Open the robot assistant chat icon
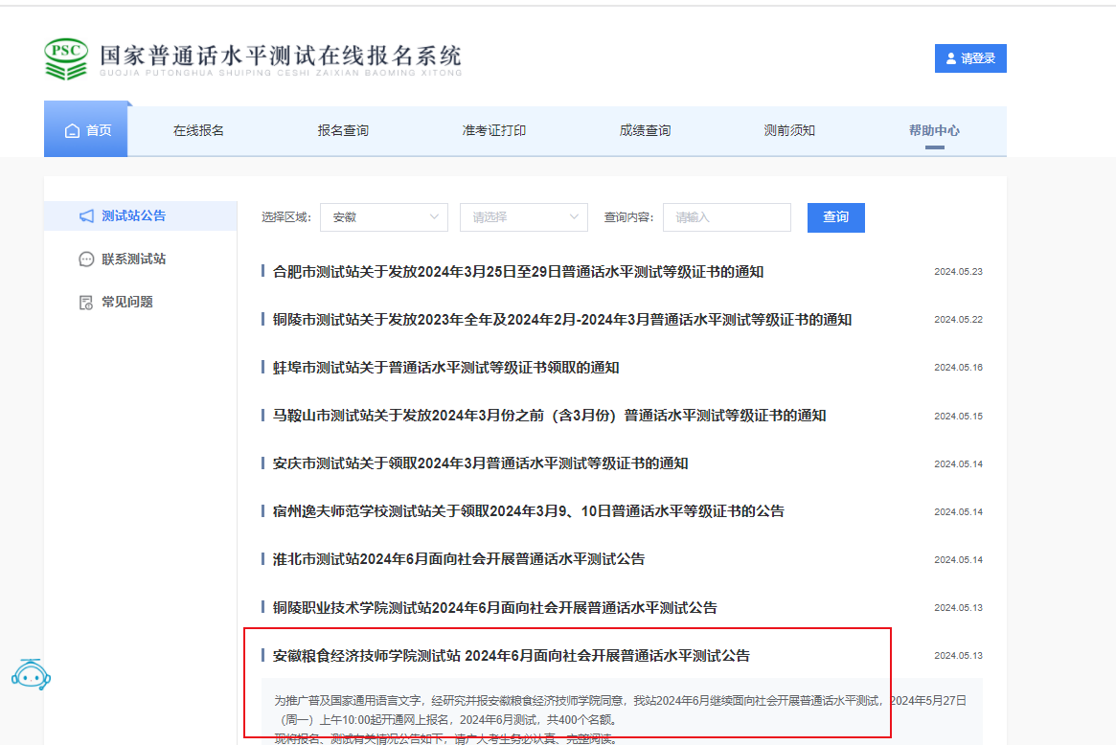 click(x=31, y=674)
